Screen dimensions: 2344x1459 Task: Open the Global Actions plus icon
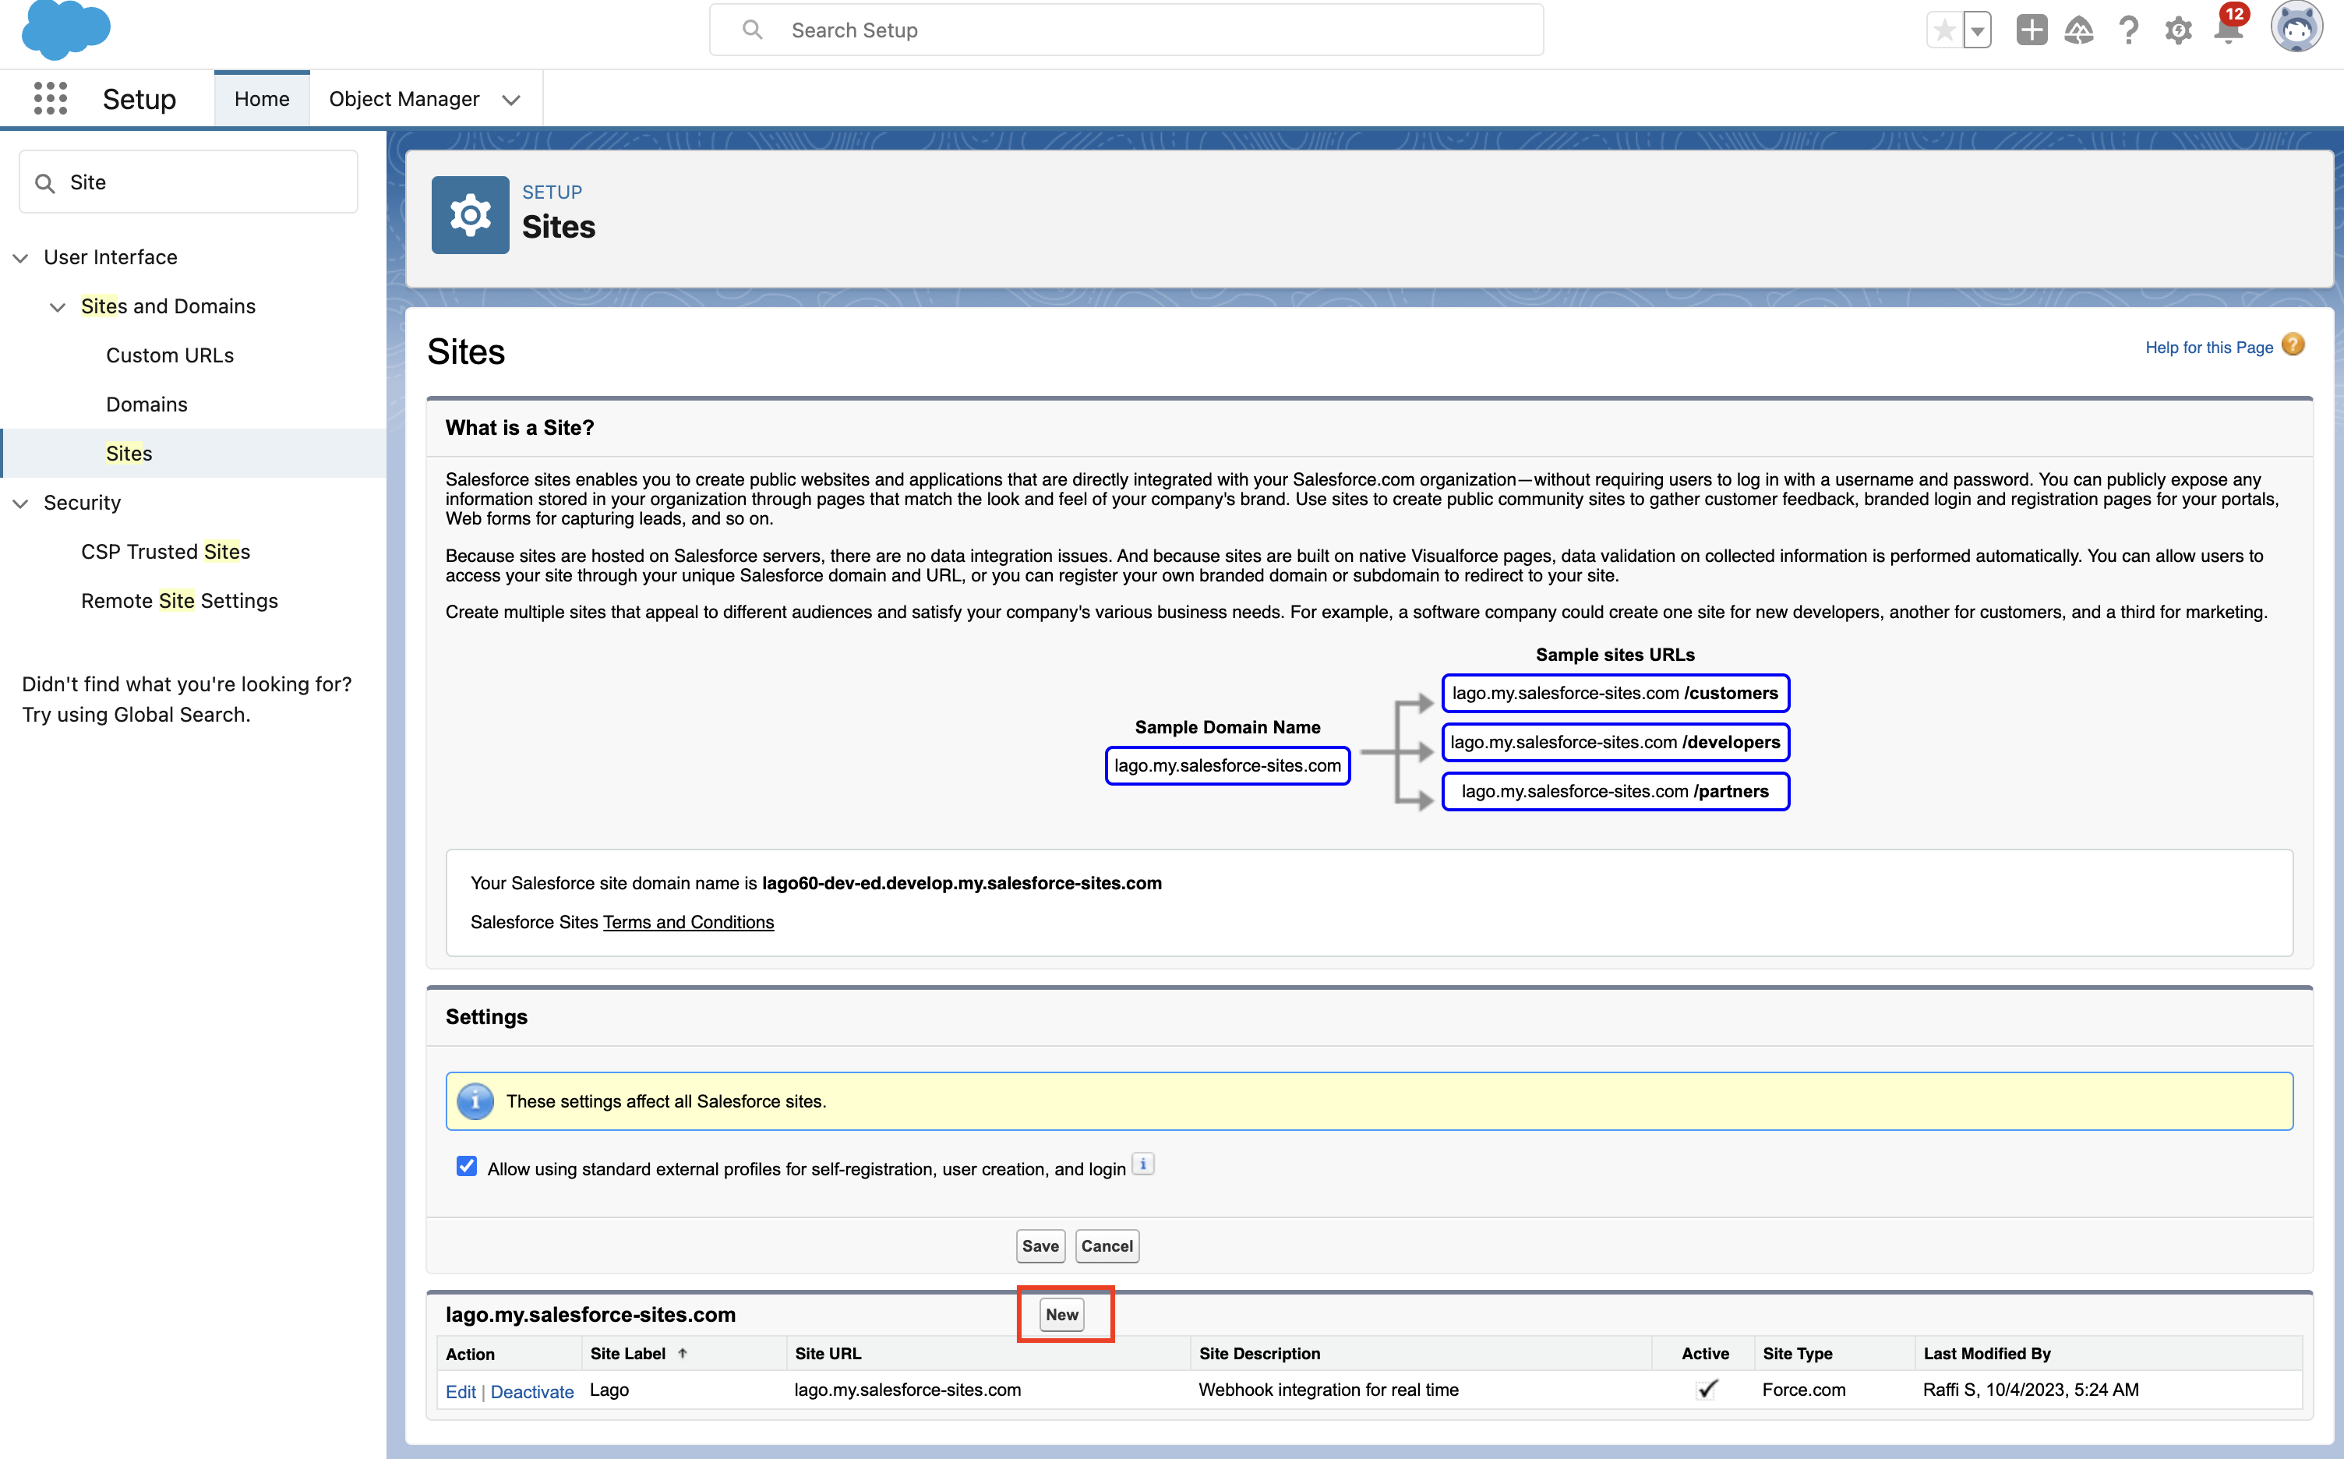[x=2032, y=30]
